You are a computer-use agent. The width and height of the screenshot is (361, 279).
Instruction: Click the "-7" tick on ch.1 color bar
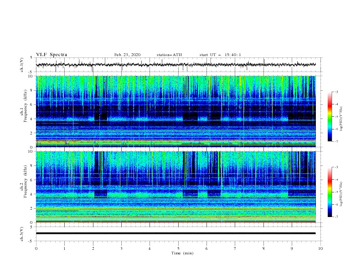pos(336,141)
